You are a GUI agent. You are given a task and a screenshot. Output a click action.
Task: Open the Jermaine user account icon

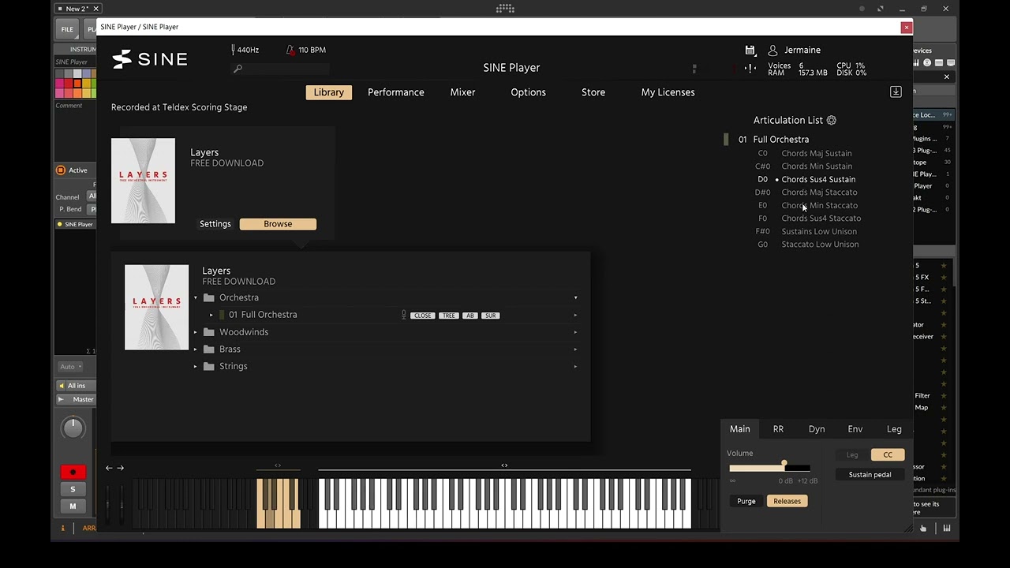pos(772,50)
